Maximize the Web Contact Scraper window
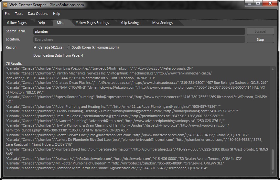 click(x=258, y=3)
